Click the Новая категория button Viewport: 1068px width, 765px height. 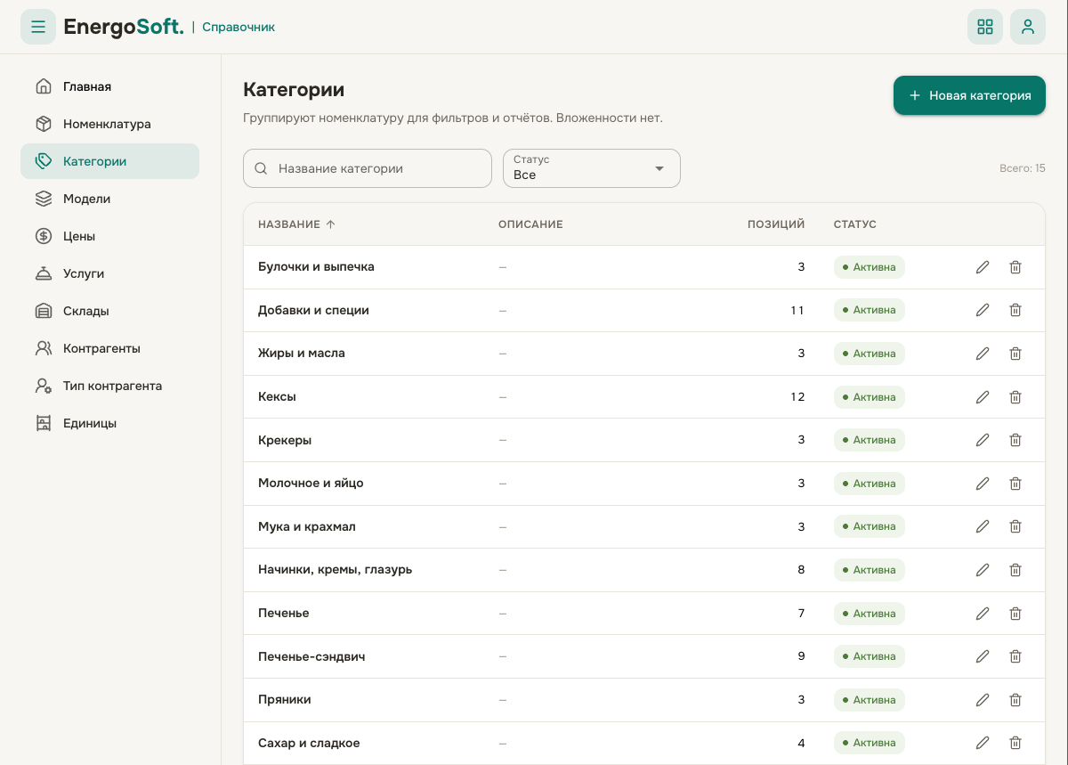click(x=969, y=95)
